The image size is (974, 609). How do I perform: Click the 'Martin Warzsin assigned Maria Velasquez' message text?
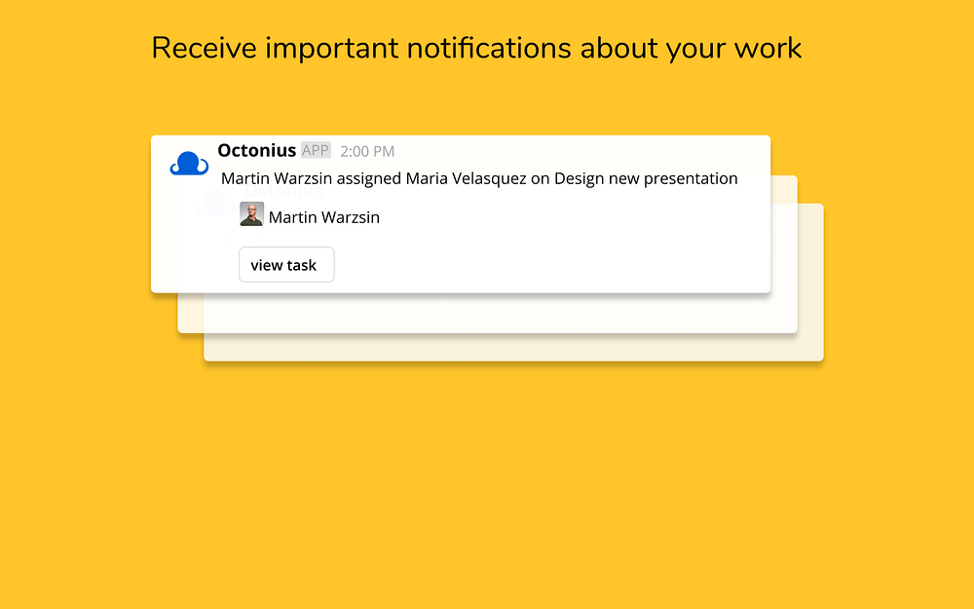(x=479, y=178)
